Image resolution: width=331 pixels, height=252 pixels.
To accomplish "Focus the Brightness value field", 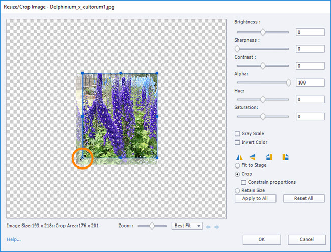I will point(310,32).
